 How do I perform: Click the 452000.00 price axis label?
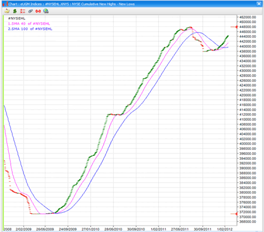pos(248,17)
